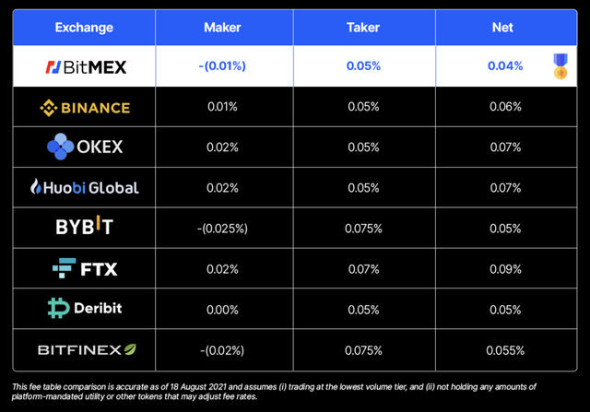Click the BitMEX logo
Image resolution: width=590 pixels, height=412 pixels.
click(x=85, y=66)
